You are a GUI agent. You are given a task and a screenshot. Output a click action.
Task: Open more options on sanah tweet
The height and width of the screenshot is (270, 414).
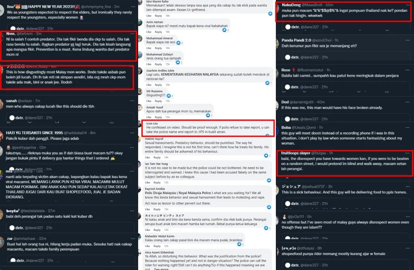(132, 101)
